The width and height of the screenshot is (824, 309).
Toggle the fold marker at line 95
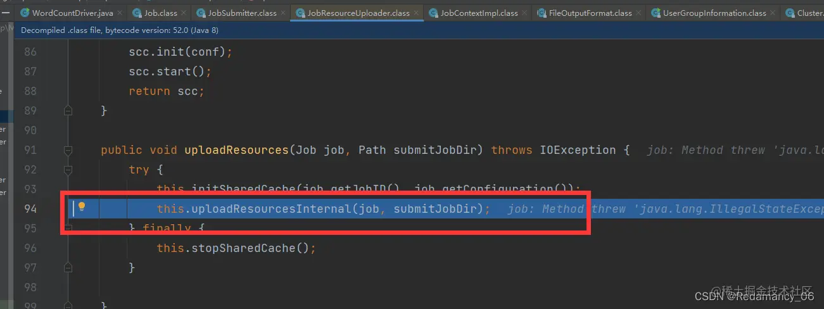68,229
